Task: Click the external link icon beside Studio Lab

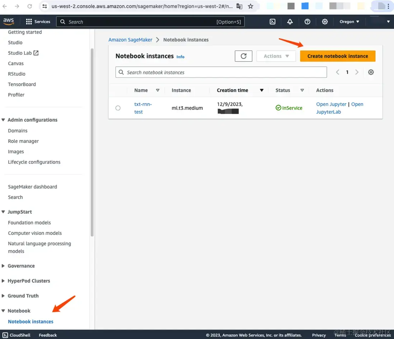Action: coord(36,53)
